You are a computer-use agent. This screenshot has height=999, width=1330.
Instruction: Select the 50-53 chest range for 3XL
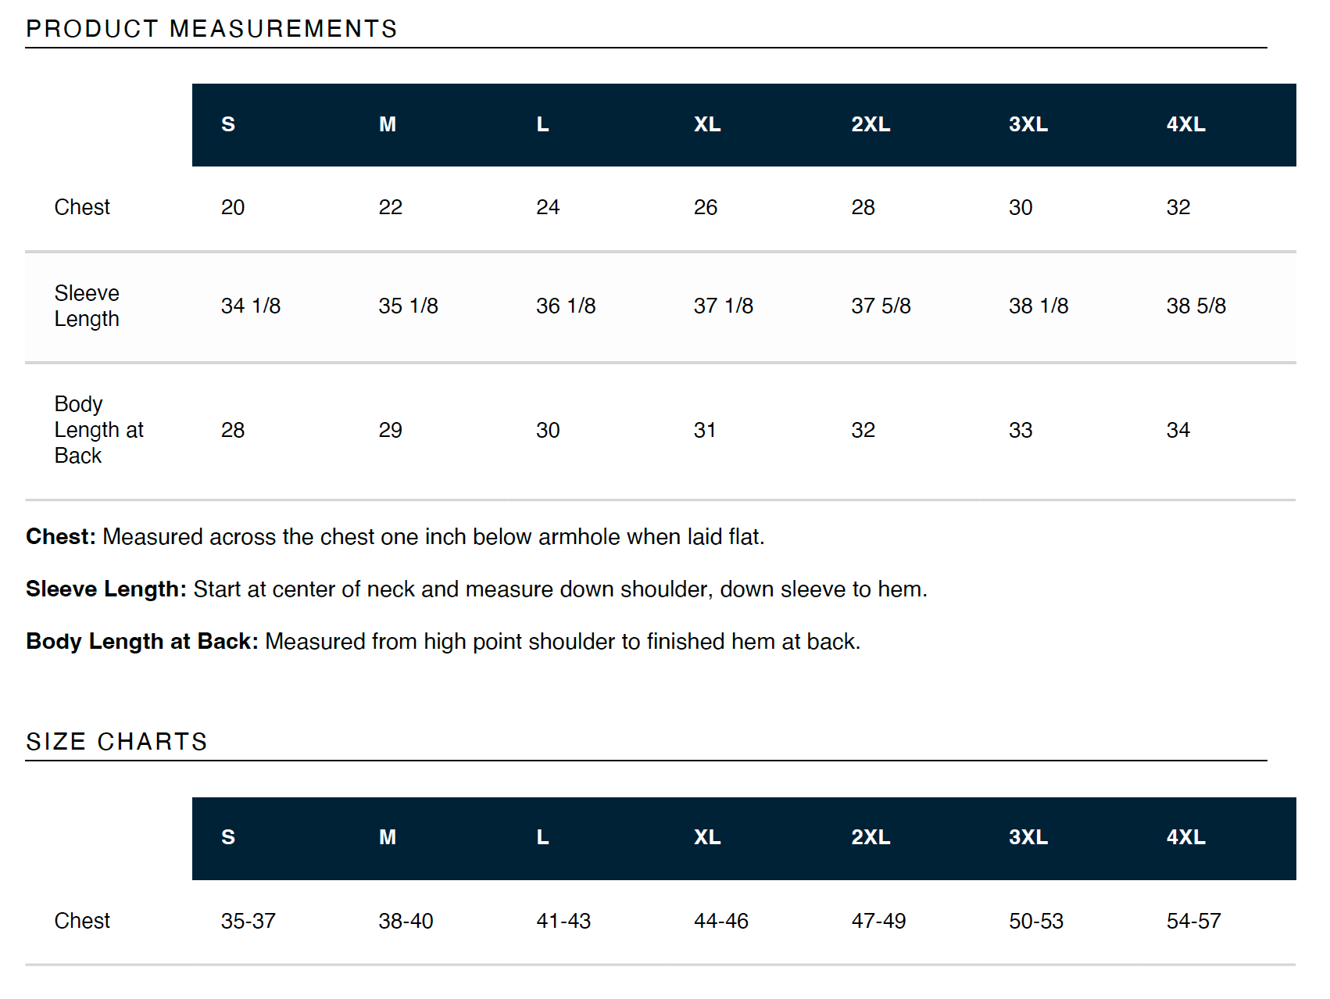click(x=1036, y=921)
